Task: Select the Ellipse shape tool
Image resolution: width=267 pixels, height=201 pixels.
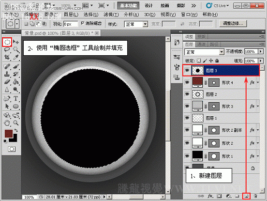Action: [16, 107]
